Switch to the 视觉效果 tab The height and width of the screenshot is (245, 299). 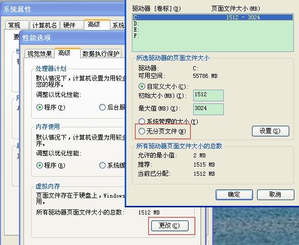(x=39, y=53)
